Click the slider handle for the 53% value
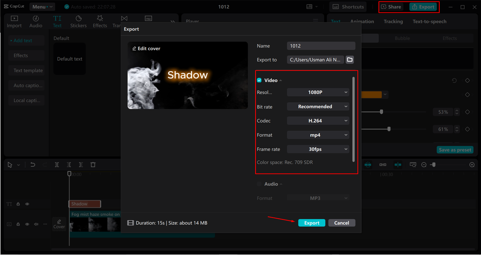481x255 pixels. pos(381,112)
